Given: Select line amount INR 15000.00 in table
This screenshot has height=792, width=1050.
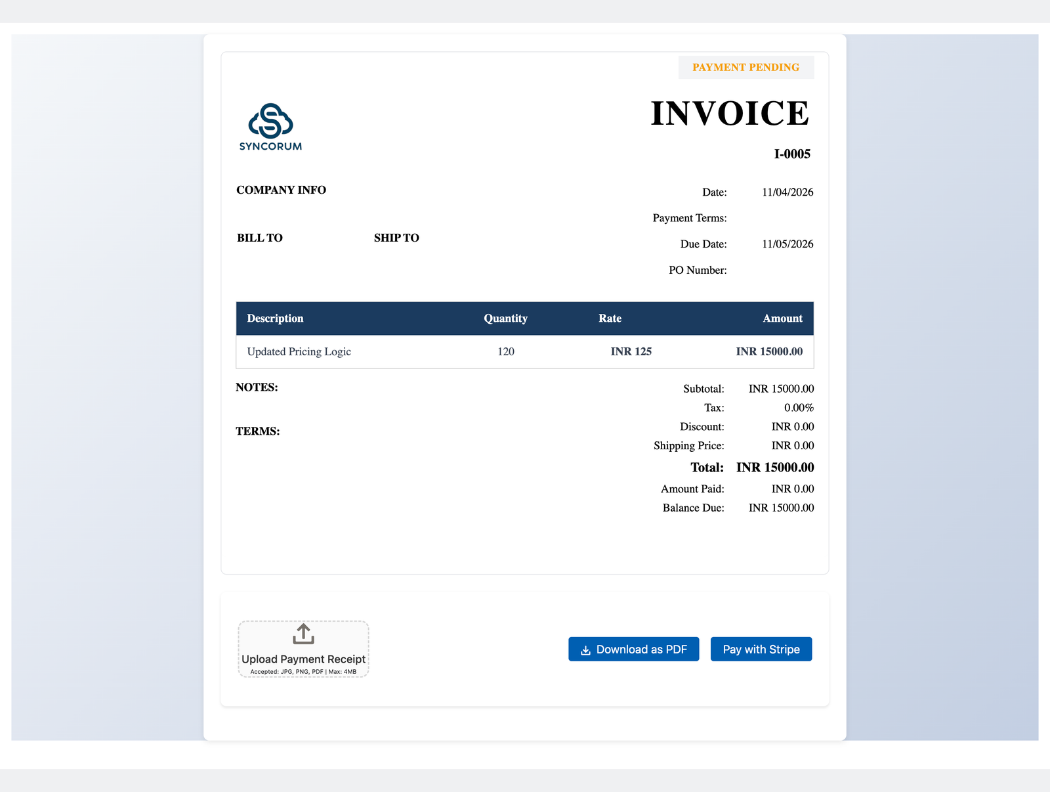Looking at the screenshot, I should point(769,351).
